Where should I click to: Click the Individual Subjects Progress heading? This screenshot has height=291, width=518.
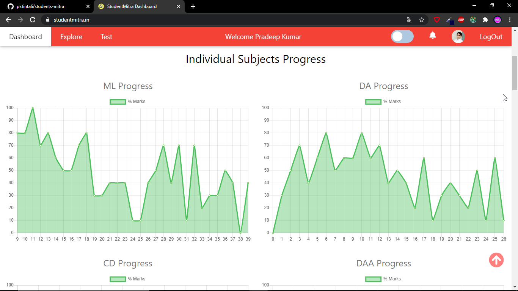pos(256,59)
